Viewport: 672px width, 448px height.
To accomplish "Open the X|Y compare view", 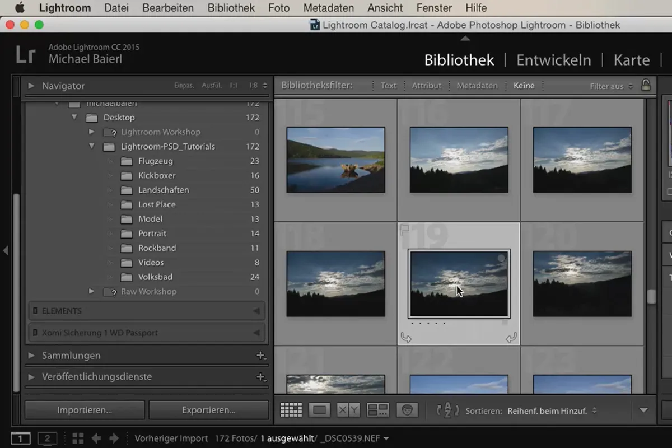I will tap(348, 410).
